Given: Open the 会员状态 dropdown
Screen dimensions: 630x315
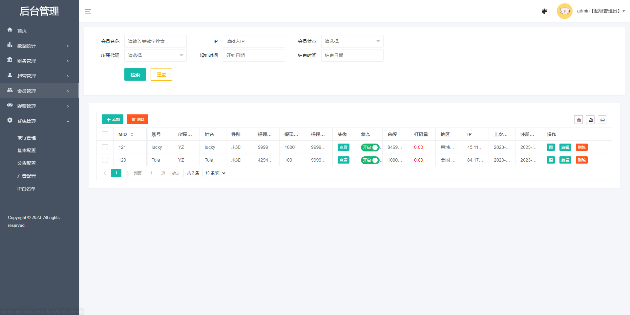Looking at the screenshot, I should (x=352, y=41).
